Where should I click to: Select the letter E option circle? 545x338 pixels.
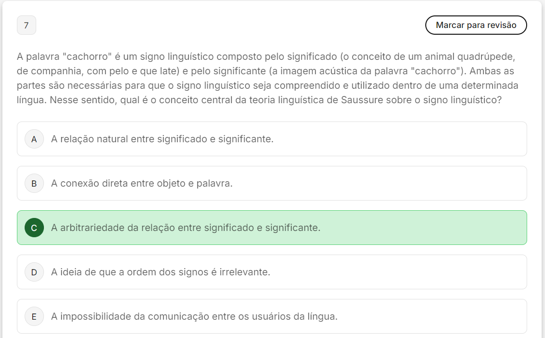[x=34, y=317]
